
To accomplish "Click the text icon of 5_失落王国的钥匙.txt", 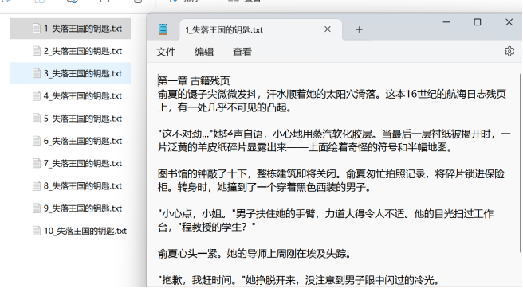I will pos(37,119).
